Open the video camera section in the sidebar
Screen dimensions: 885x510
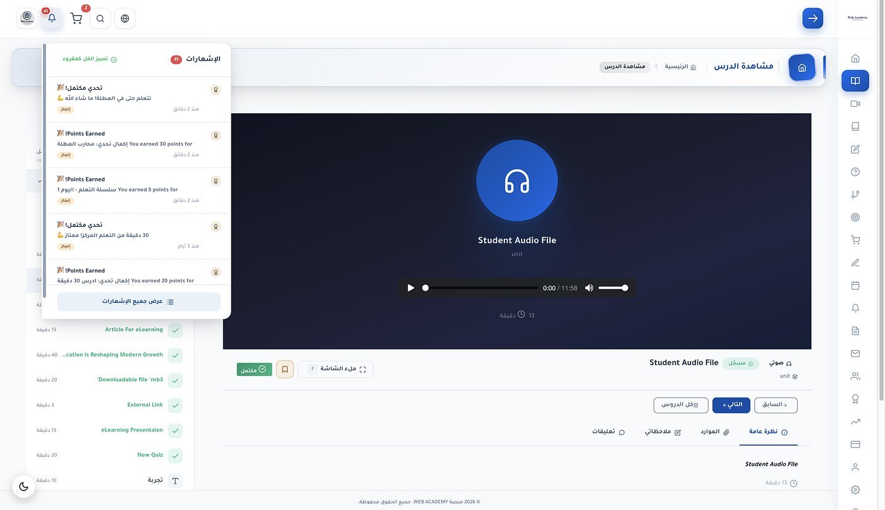coord(855,104)
